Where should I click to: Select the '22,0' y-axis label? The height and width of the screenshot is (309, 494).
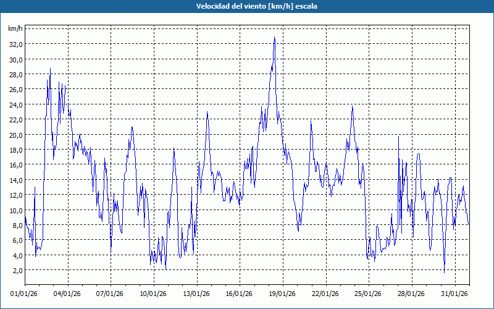click(x=16, y=120)
